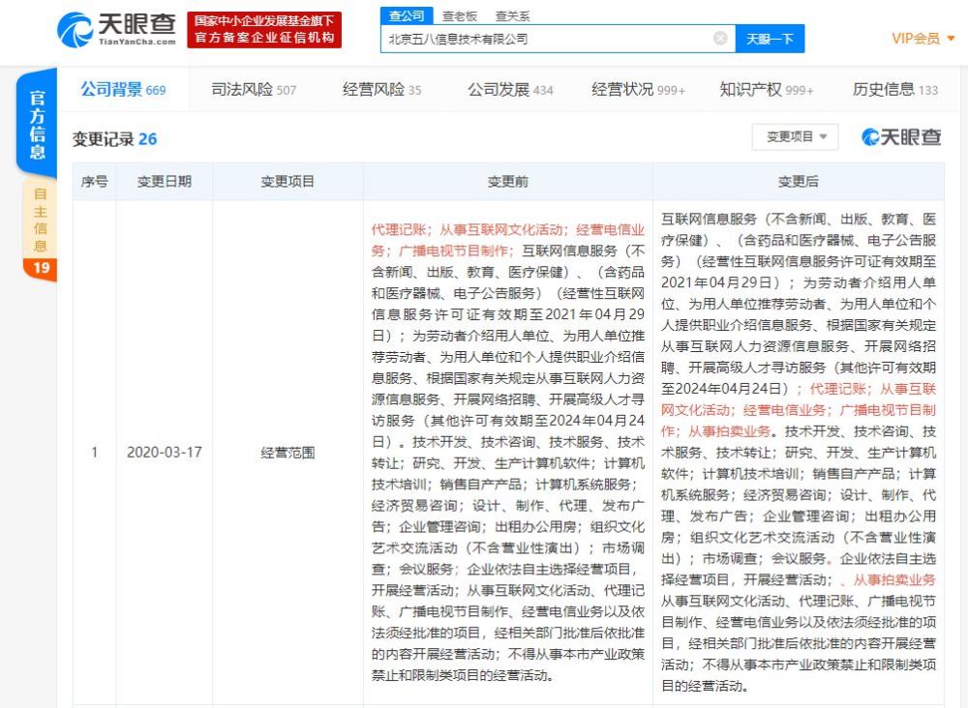The width and height of the screenshot is (968, 708).
Task: Click the red 官方备案企业征信机构 banner
Action: pyautogui.click(x=264, y=30)
